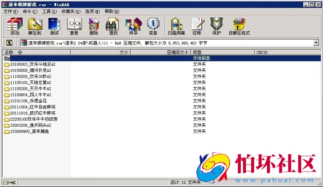This screenshot has height=187, width=323.
Task: Click the key password icon in status bar
Action: pos(13,182)
